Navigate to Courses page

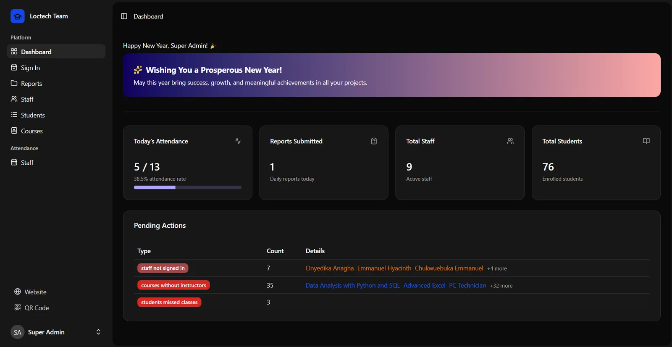[x=56, y=131]
